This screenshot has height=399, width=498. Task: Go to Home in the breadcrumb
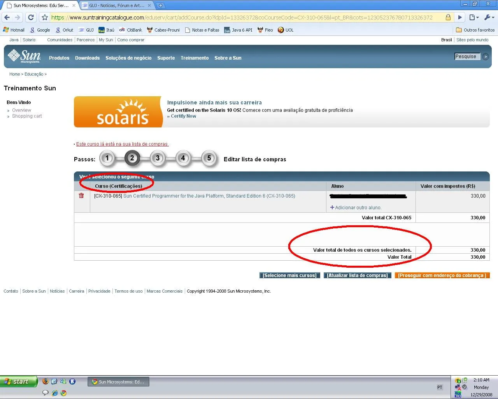14,74
